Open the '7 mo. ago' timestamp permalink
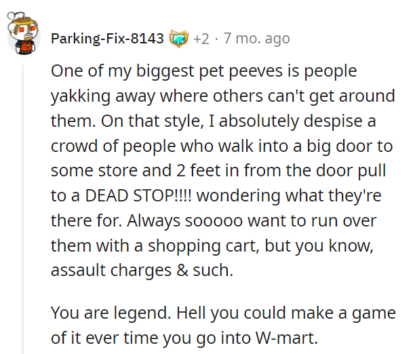The width and height of the screenshot is (415, 354). (256, 39)
